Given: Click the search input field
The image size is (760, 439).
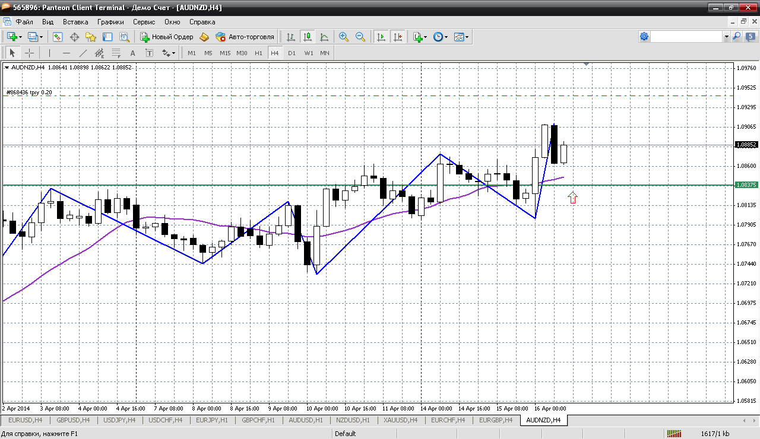Looking at the screenshot, I should click(686, 37).
